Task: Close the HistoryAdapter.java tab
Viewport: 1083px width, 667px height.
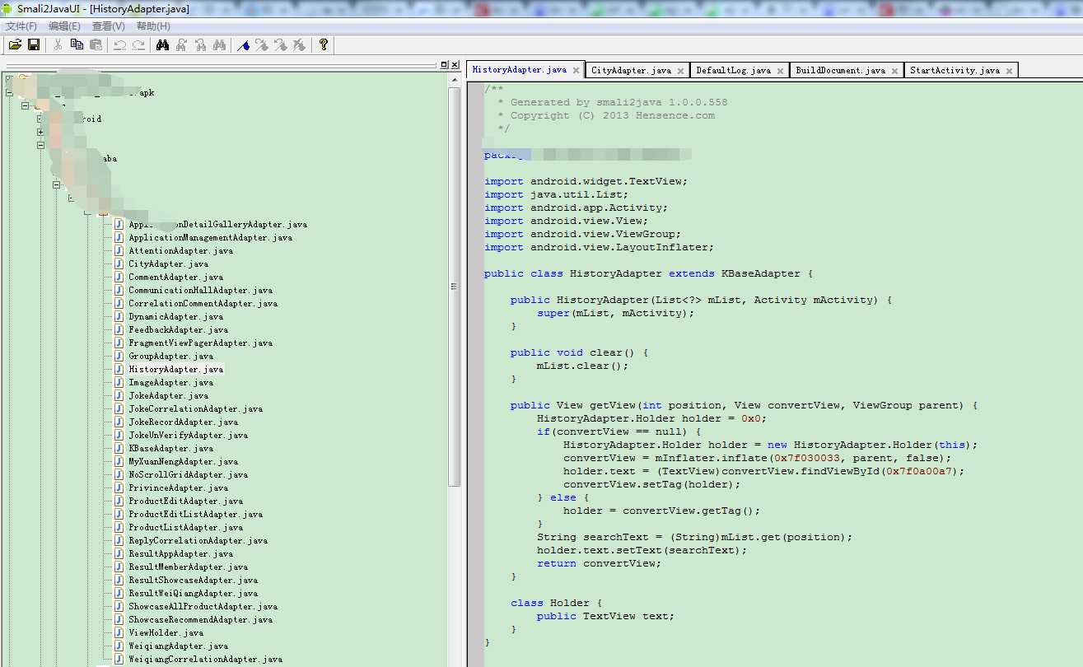Action: 576,71
